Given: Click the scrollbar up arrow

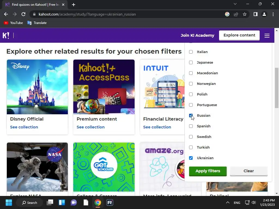Looking at the screenshot, I should coord(277,30).
